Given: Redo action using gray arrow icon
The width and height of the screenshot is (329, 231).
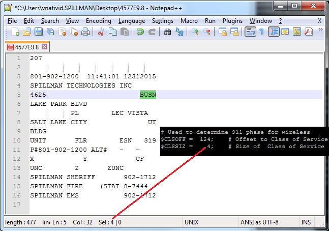Looking at the screenshot, I should [152, 32].
